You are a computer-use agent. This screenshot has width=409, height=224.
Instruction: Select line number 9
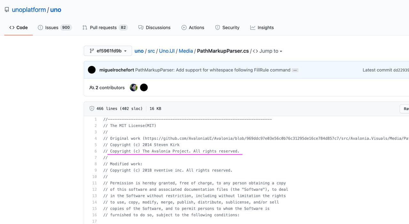(x=95, y=170)
